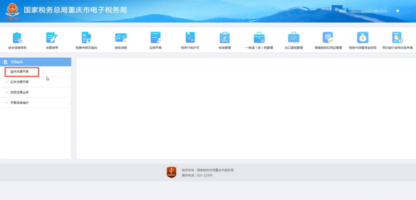
Task: Open 红字发票开具 in the sidebar
Action: pos(19,82)
